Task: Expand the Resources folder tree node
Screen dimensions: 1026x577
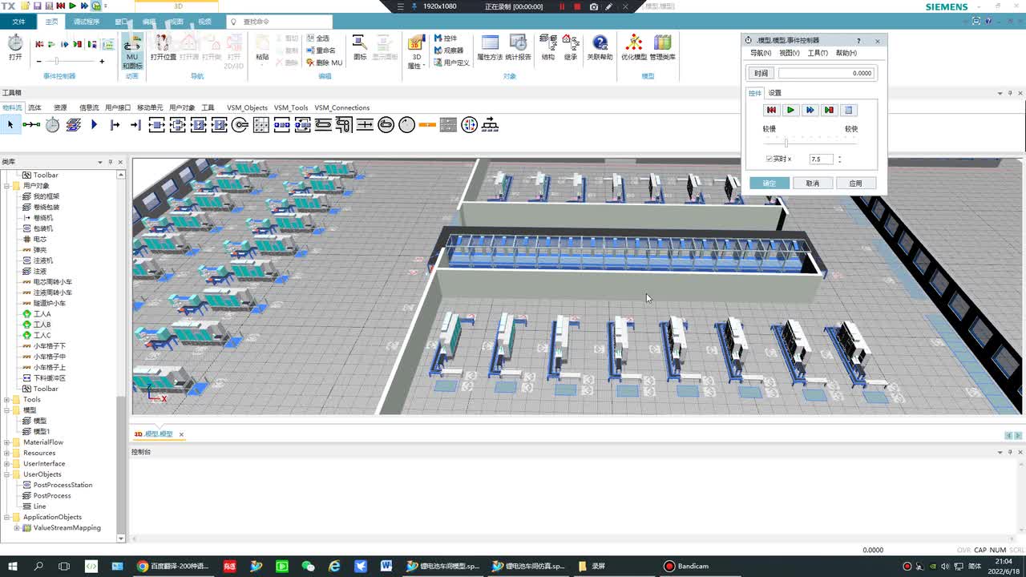Action: (7, 453)
